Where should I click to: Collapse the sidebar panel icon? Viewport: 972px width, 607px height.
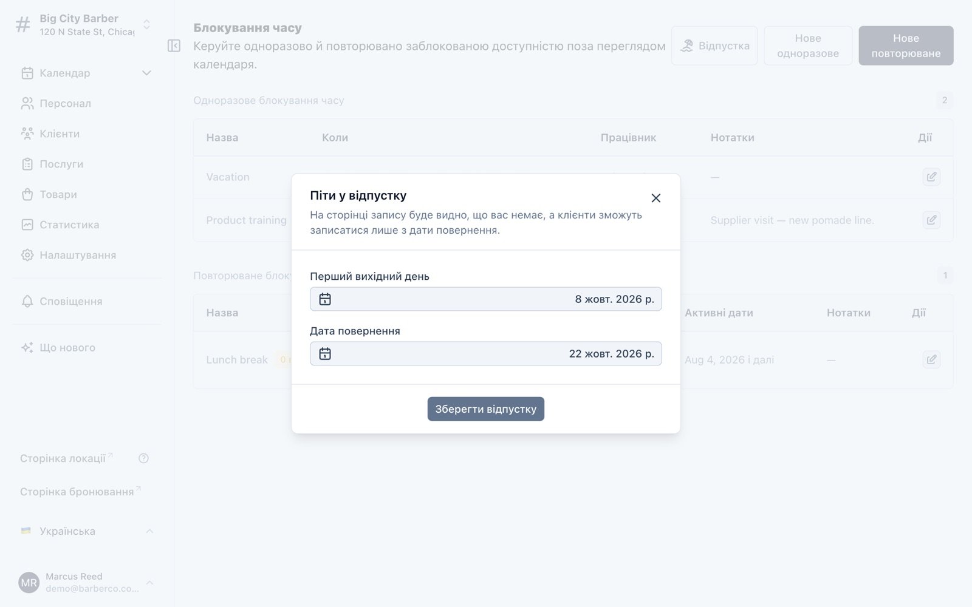(x=174, y=46)
